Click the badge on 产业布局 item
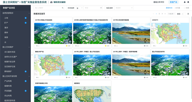This screenshot has height=102, width=192. click(x=26, y=81)
